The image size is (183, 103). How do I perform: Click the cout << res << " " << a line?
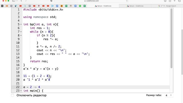pyautogui.click(x=63, y=54)
